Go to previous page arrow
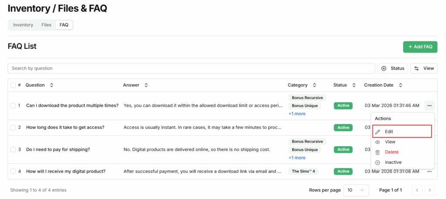This screenshot has width=446, height=199. [417, 190]
